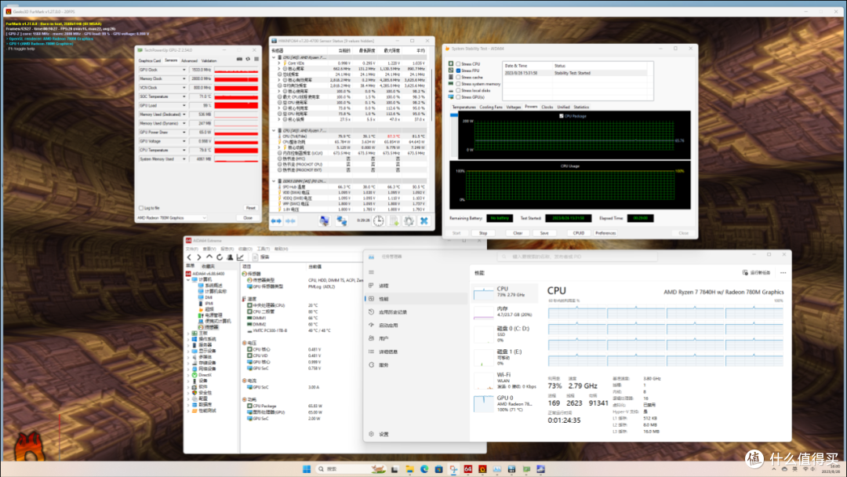Open Temperatures tab in Stability Test

click(463, 107)
